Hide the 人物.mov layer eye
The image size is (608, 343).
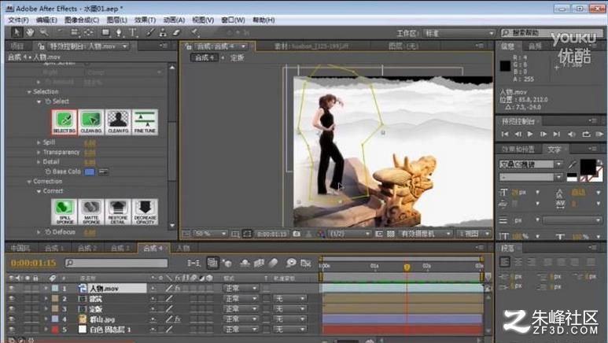click(11, 288)
